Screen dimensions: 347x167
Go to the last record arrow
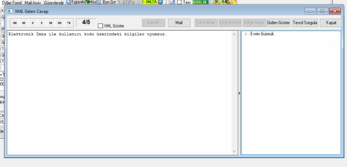click(60, 23)
